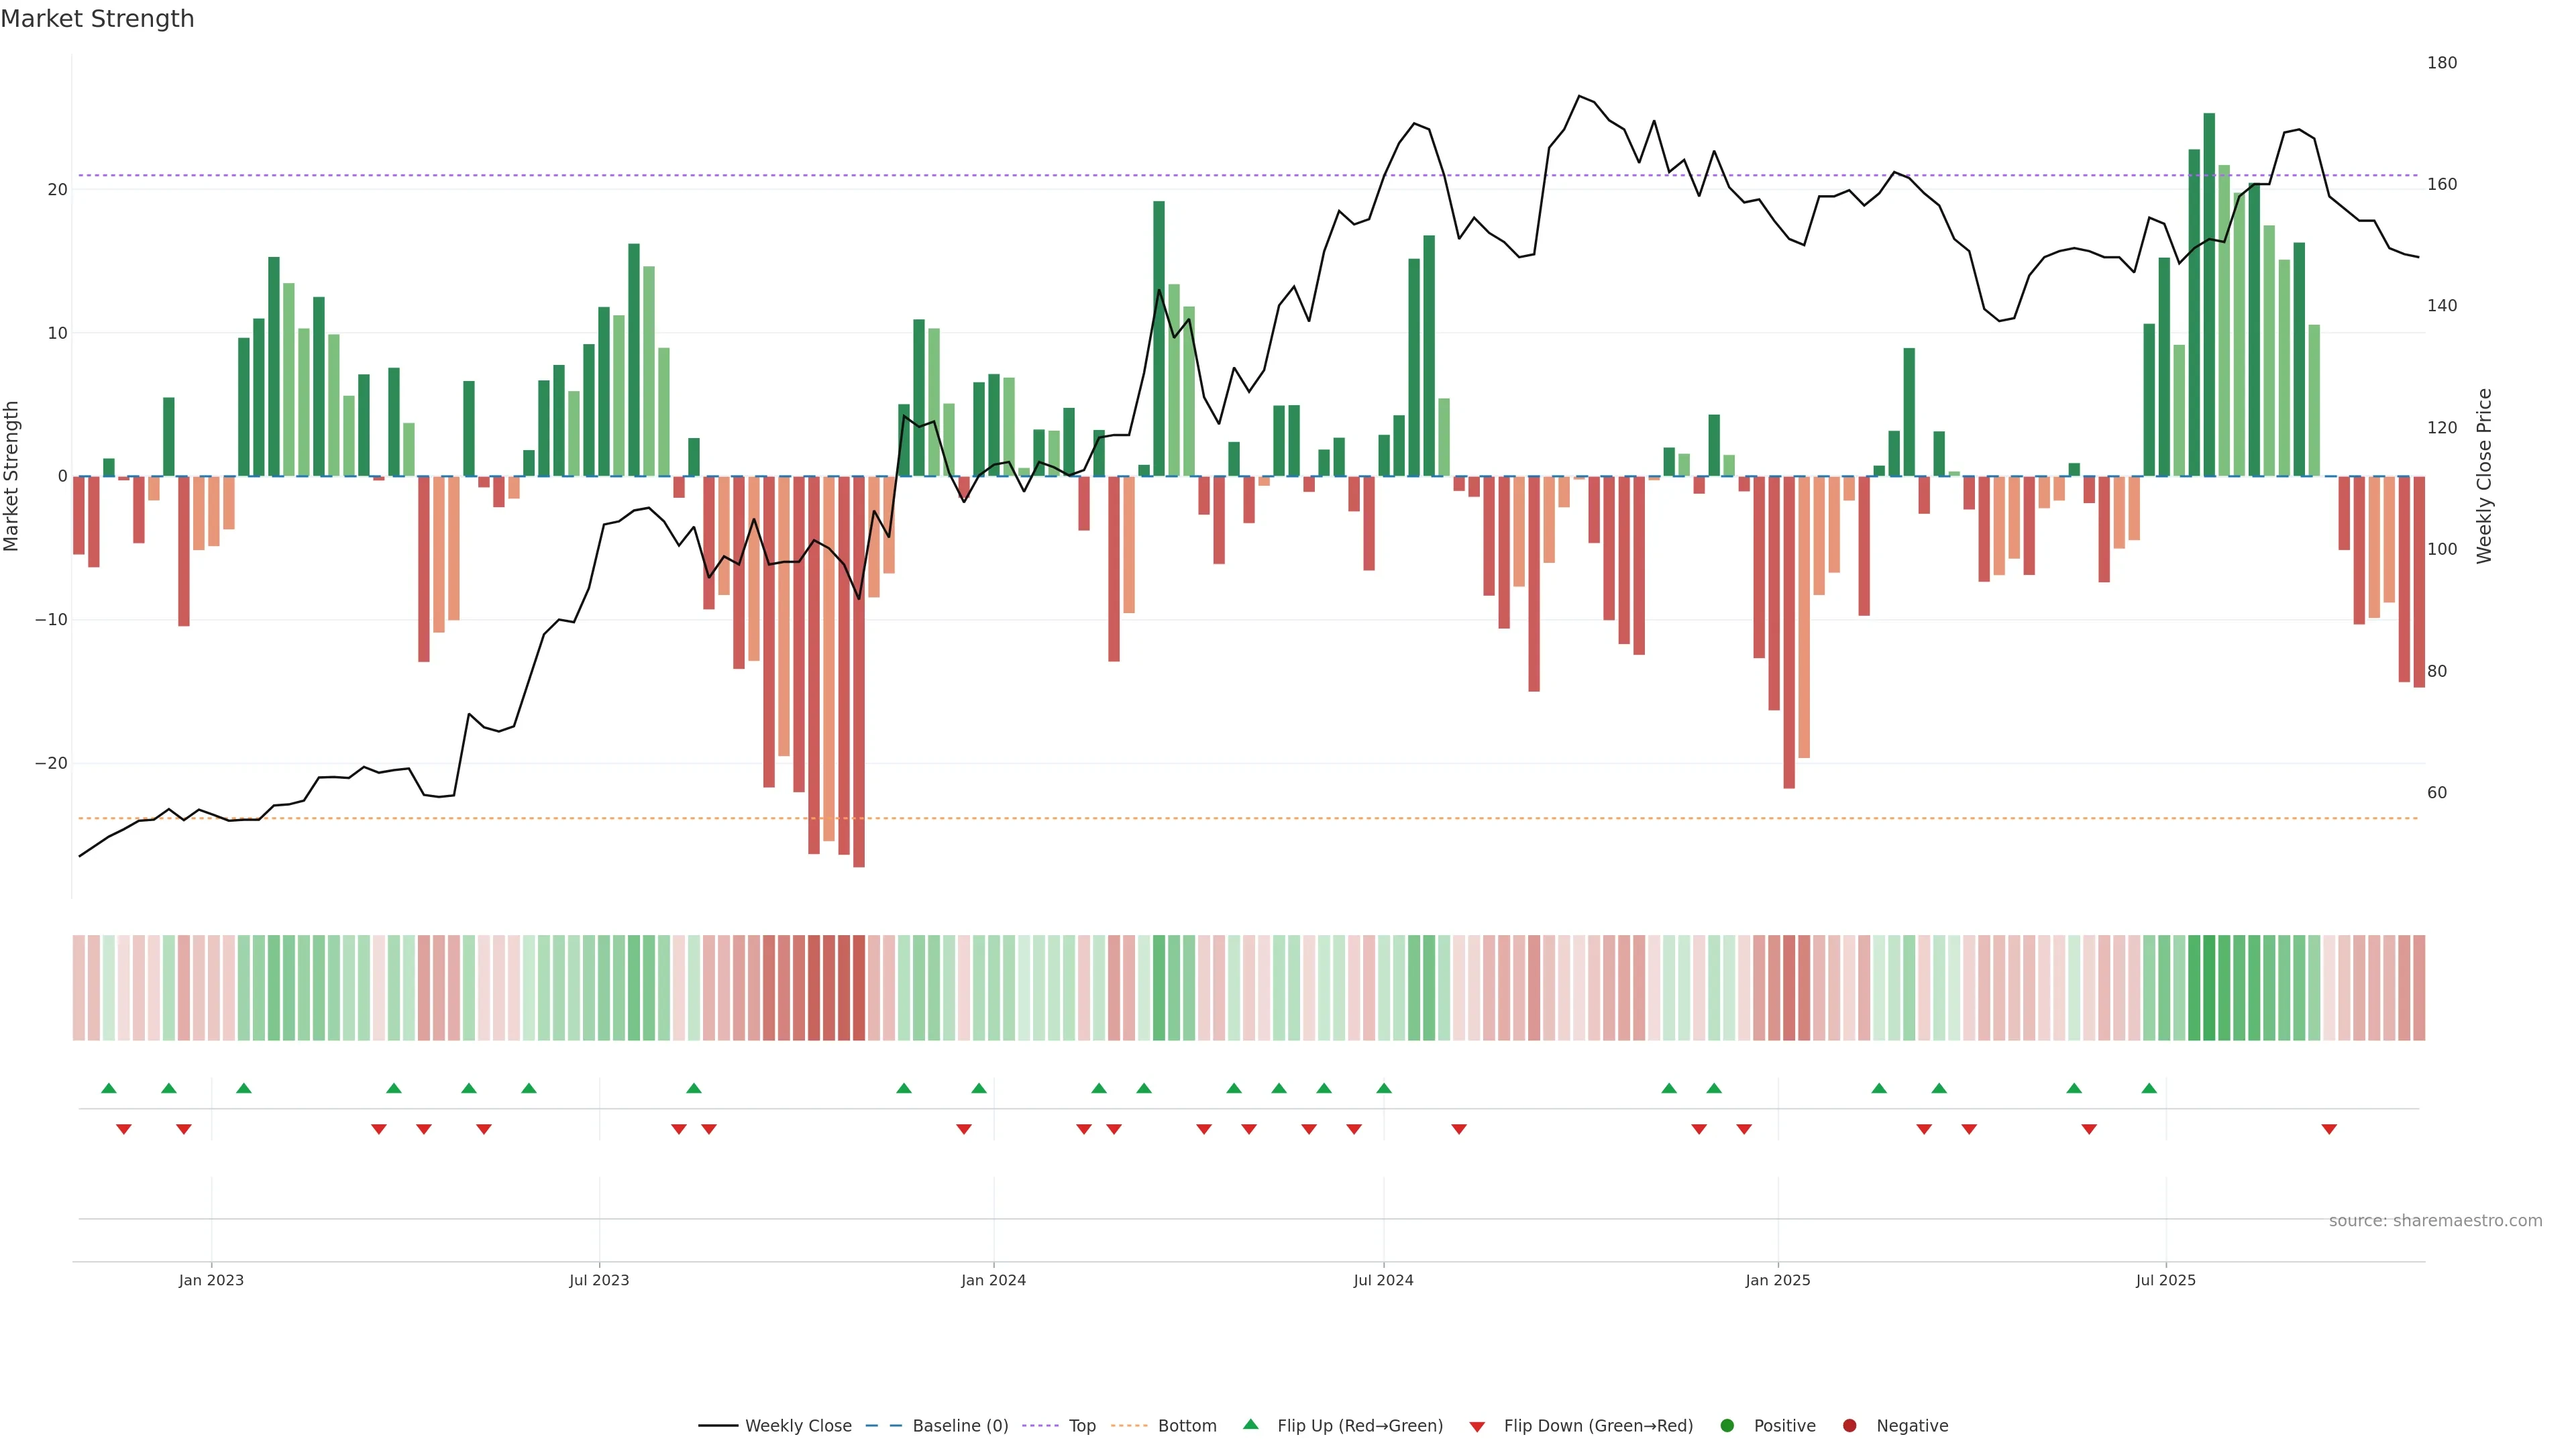
Task: Click the Bottom legend dashed line
Action: pos(1129,1425)
